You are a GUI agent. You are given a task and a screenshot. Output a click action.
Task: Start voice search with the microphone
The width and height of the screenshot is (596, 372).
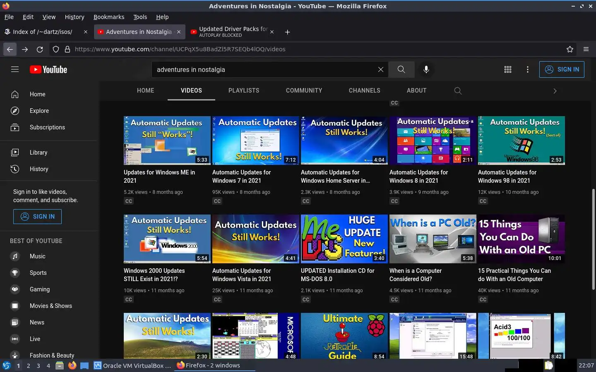click(426, 69)
